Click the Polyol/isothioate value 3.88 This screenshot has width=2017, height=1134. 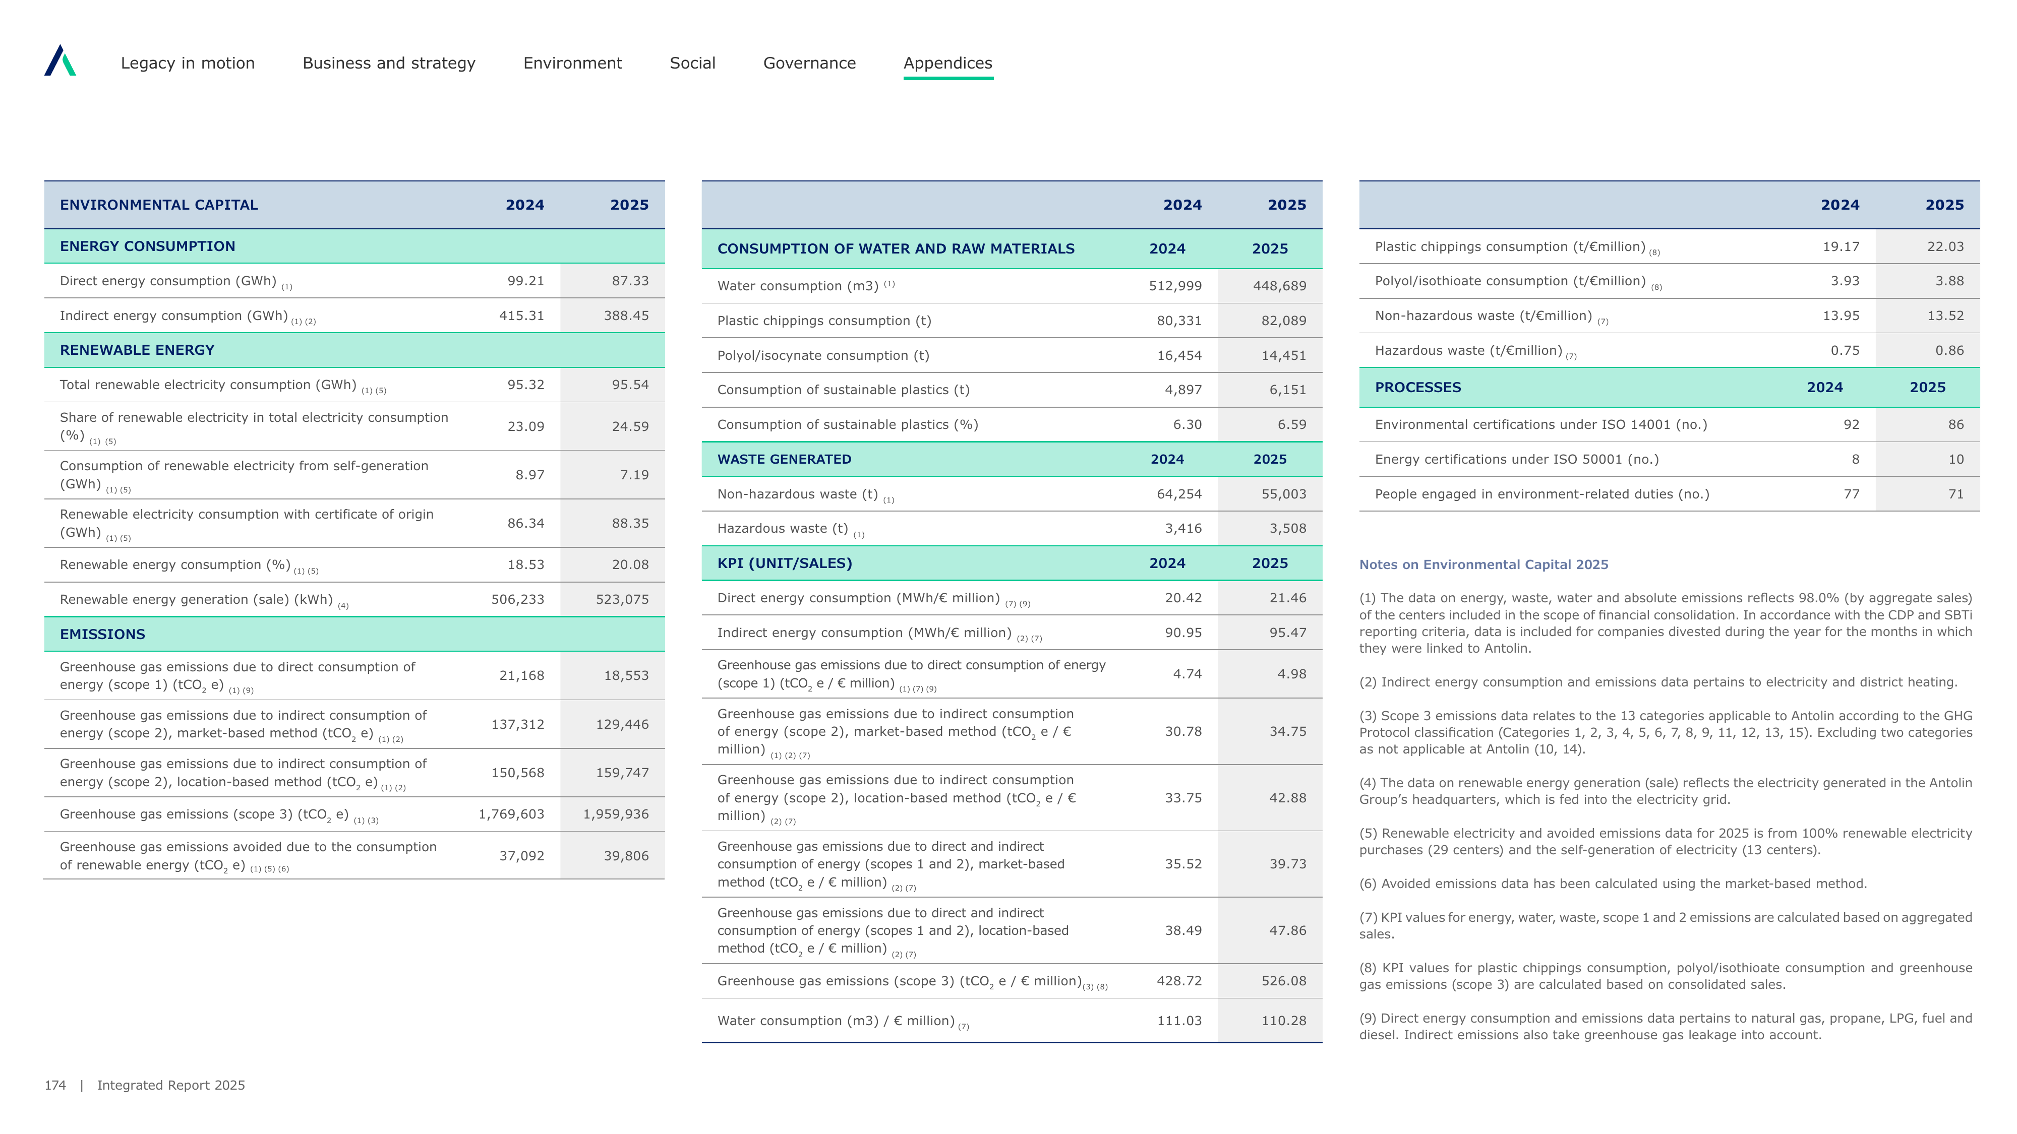point(1949,281)
